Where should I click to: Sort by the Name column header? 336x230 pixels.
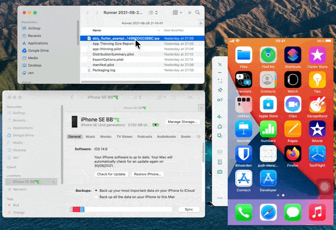(97, 30)
